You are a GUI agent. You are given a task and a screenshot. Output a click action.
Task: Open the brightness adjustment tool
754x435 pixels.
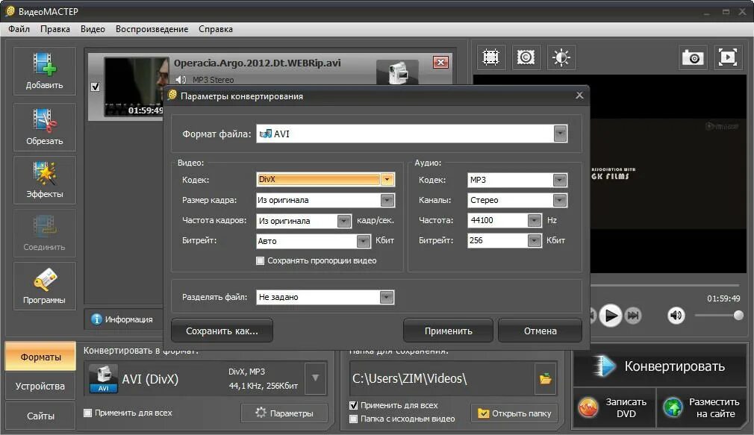561,57
